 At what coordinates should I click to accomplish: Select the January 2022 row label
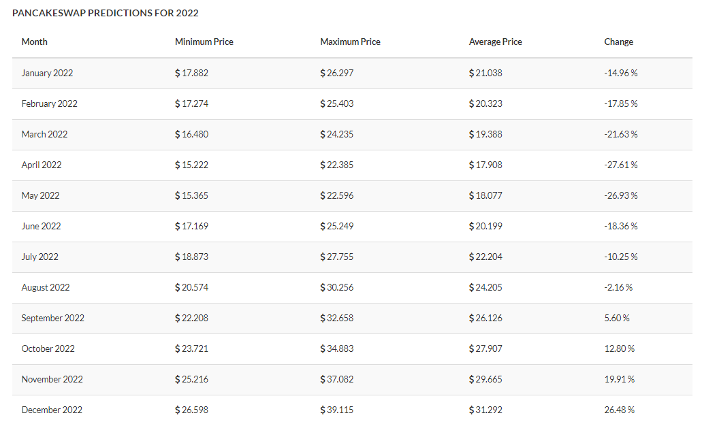pyautogui.click(x=47, y=73)
